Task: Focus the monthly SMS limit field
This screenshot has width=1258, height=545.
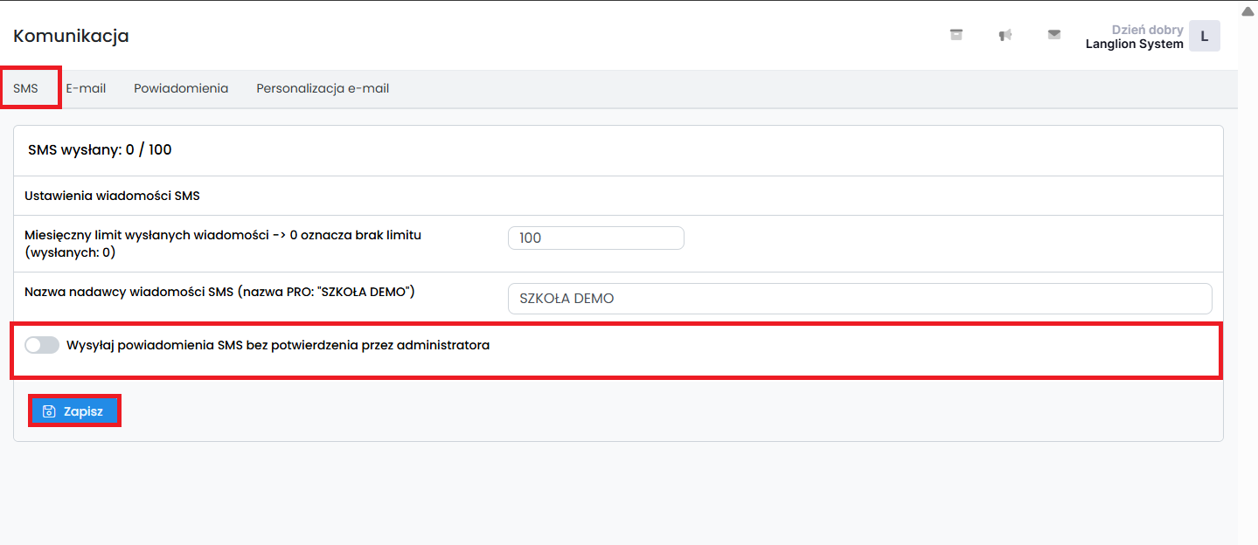Action: click(595, 238)
